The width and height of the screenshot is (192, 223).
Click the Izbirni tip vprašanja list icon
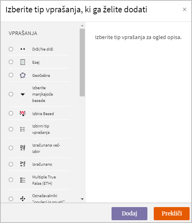(23, 129)
